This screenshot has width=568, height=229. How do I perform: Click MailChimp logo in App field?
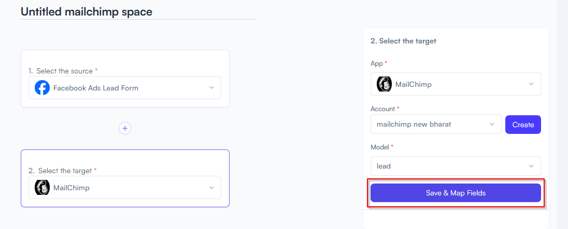click(x=385, y=84)
